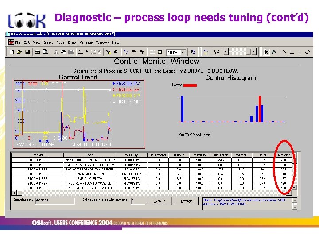Image resolution: width=319 pixels, height=239 pixels.
Task: Click the icon right of zoom percentage box
Action: (x=192, y=52)
